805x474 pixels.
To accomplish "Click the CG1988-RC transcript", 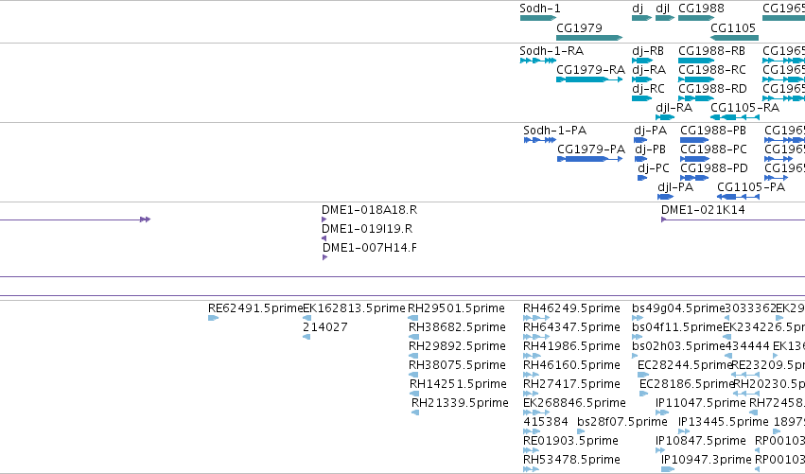I will pos(696,79).
